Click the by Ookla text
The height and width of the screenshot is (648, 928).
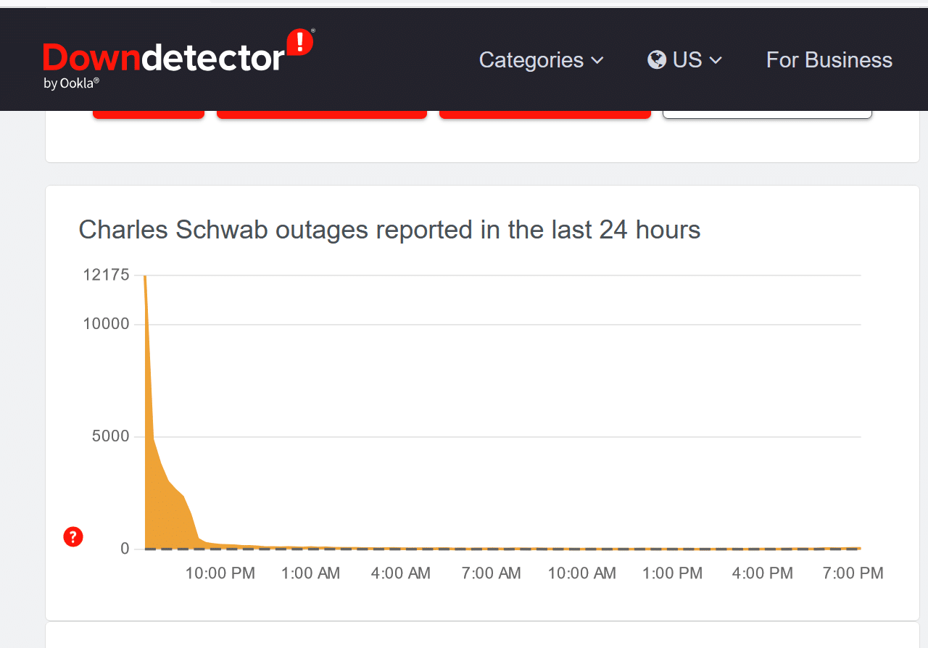coord(71,83)
